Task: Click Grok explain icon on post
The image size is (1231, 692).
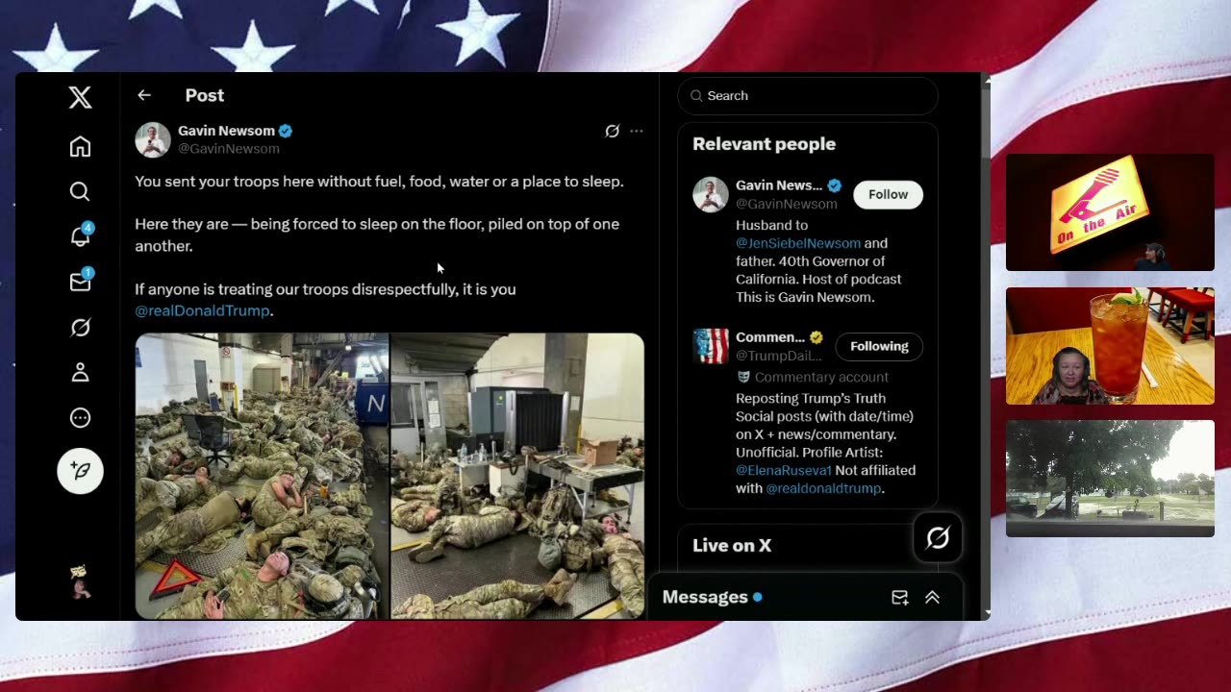Action: pyautogui.click(x=612, y=131)
